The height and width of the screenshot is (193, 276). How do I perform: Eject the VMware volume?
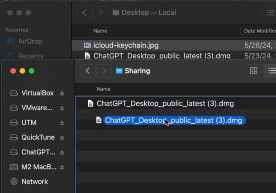(x=62, y=108)
